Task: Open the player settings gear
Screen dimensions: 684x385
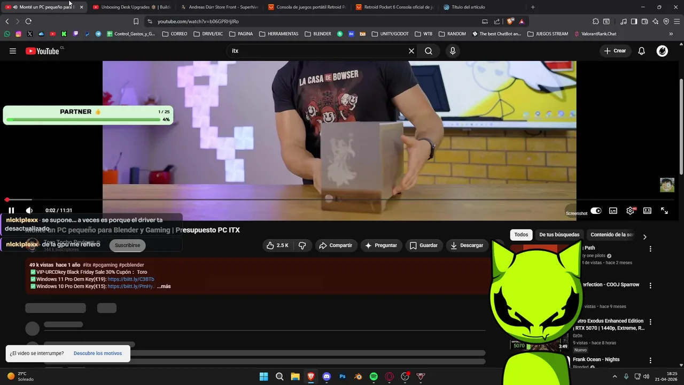Action: [630, 211]
